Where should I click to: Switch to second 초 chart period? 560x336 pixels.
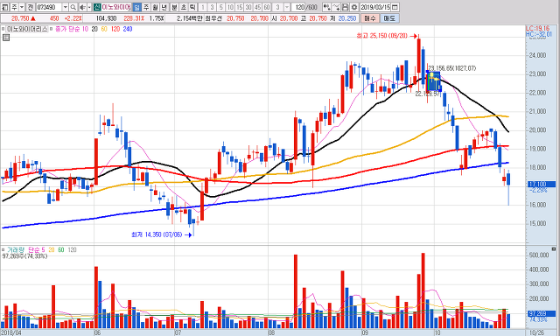183,7
